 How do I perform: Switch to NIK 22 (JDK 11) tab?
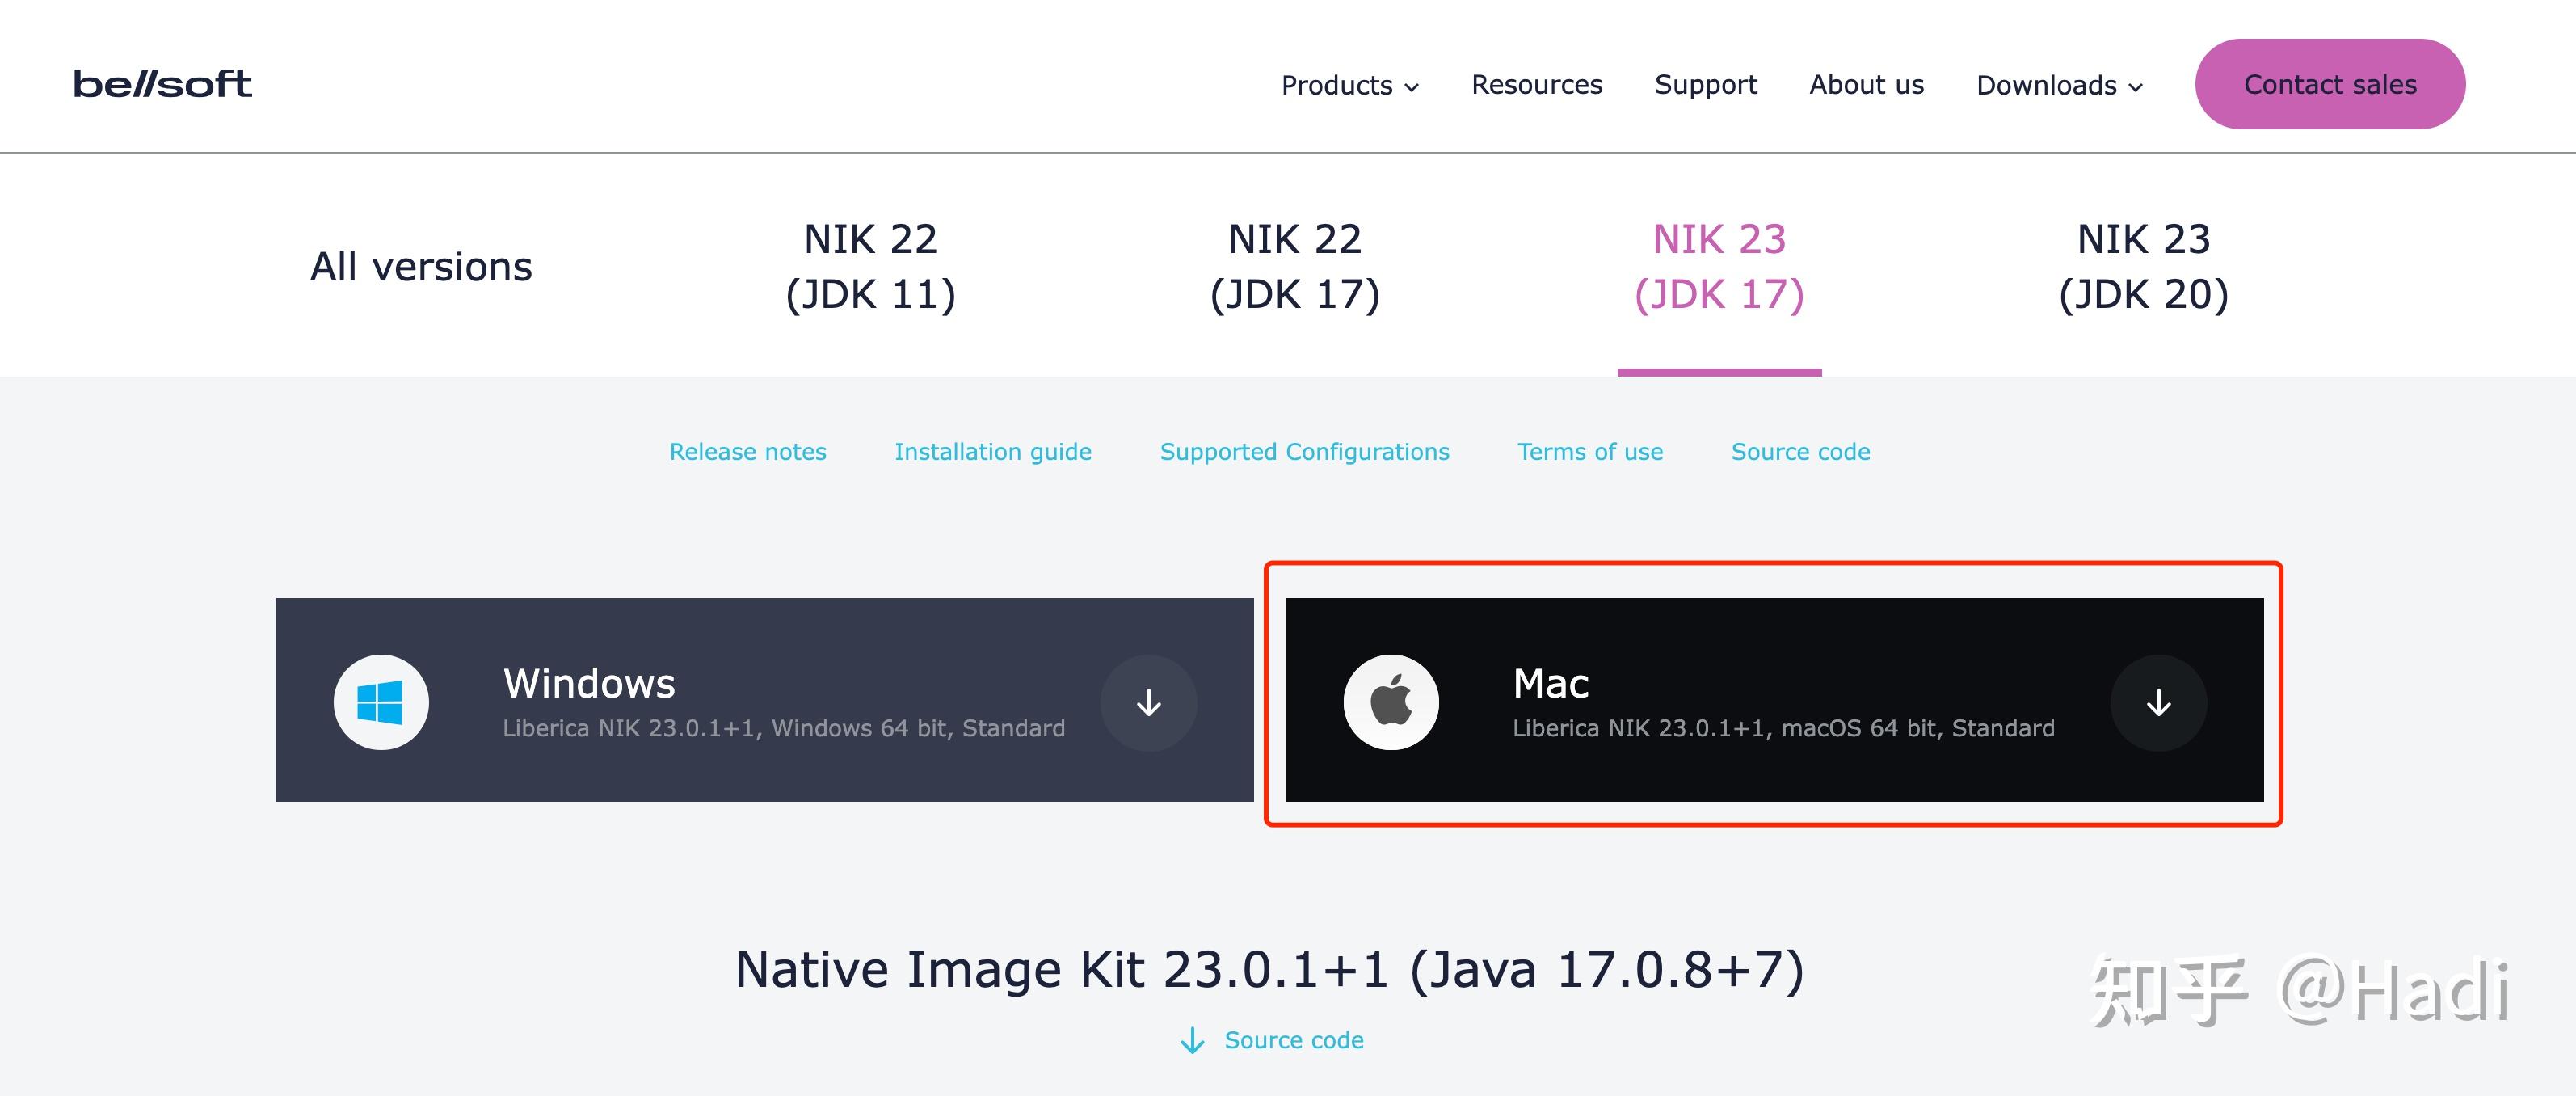tap(870, 266)
